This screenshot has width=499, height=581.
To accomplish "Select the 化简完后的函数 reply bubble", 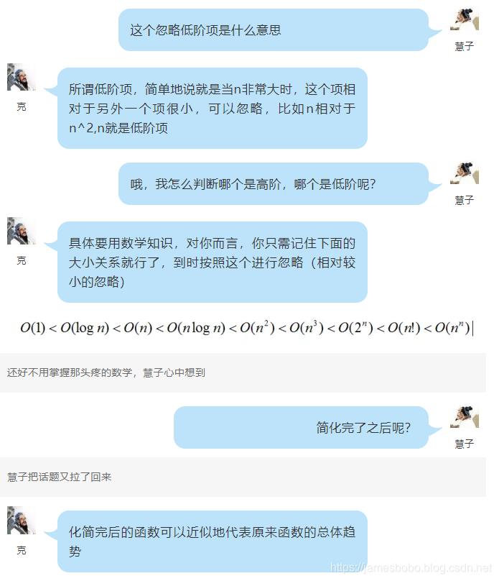I will click(x=213, y=541).
